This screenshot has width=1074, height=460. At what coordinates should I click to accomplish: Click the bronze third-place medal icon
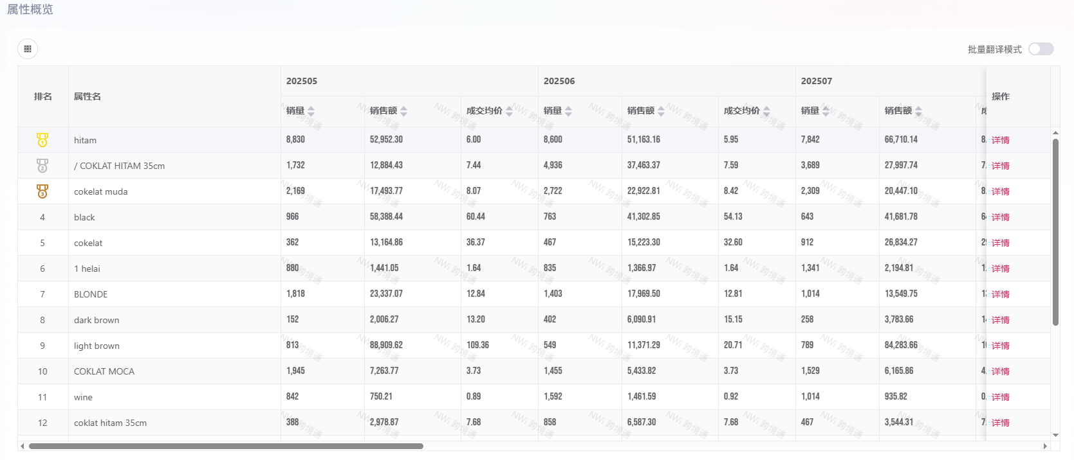point(42,191)
